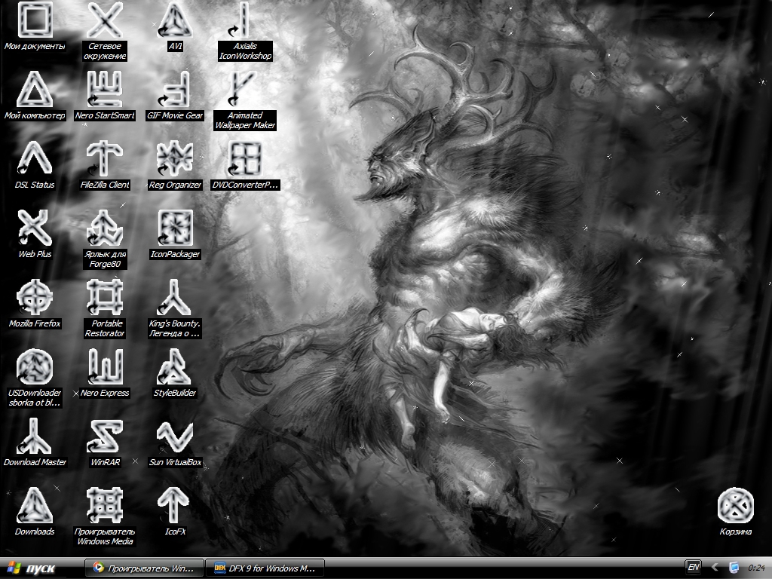Expand hidden tray icons arrow
The width and height of the screenshot is (772, 579).
pyautogui.click(x=715, y=568)
